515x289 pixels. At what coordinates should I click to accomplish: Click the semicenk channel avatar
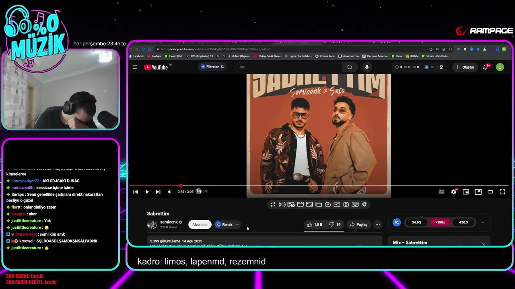(152, 224)
